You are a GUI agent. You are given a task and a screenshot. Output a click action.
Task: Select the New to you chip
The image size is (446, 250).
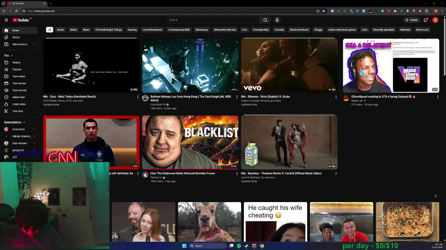click(x=422, y=30)
